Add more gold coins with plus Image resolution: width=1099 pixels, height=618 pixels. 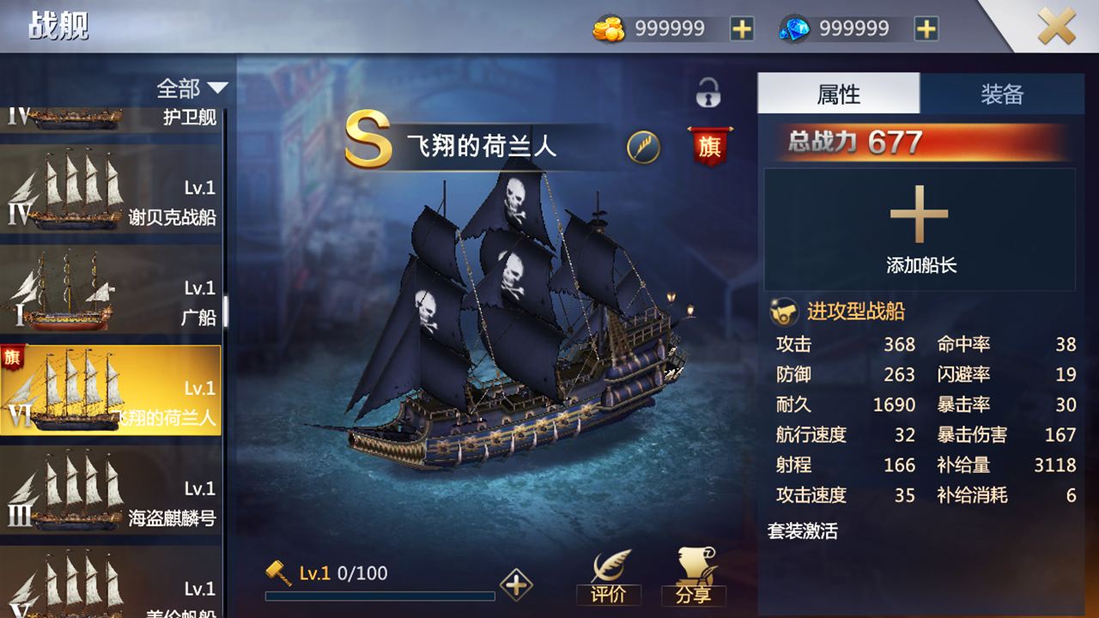point(742,29)
